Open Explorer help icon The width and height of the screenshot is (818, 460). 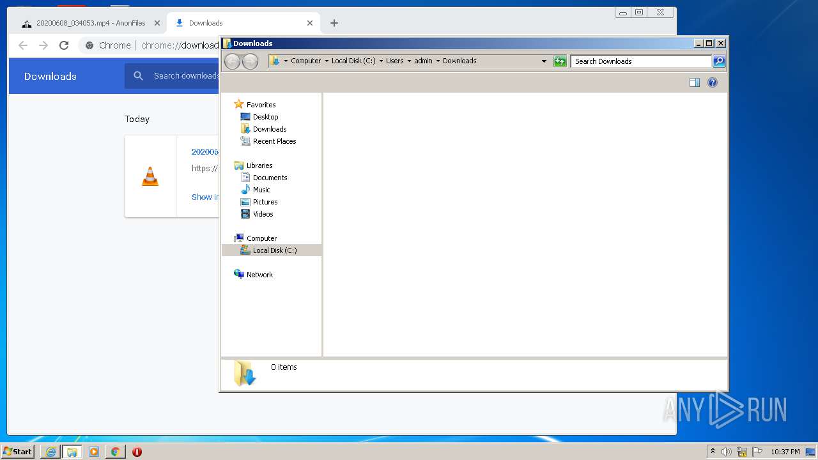[x=713, y=82]
